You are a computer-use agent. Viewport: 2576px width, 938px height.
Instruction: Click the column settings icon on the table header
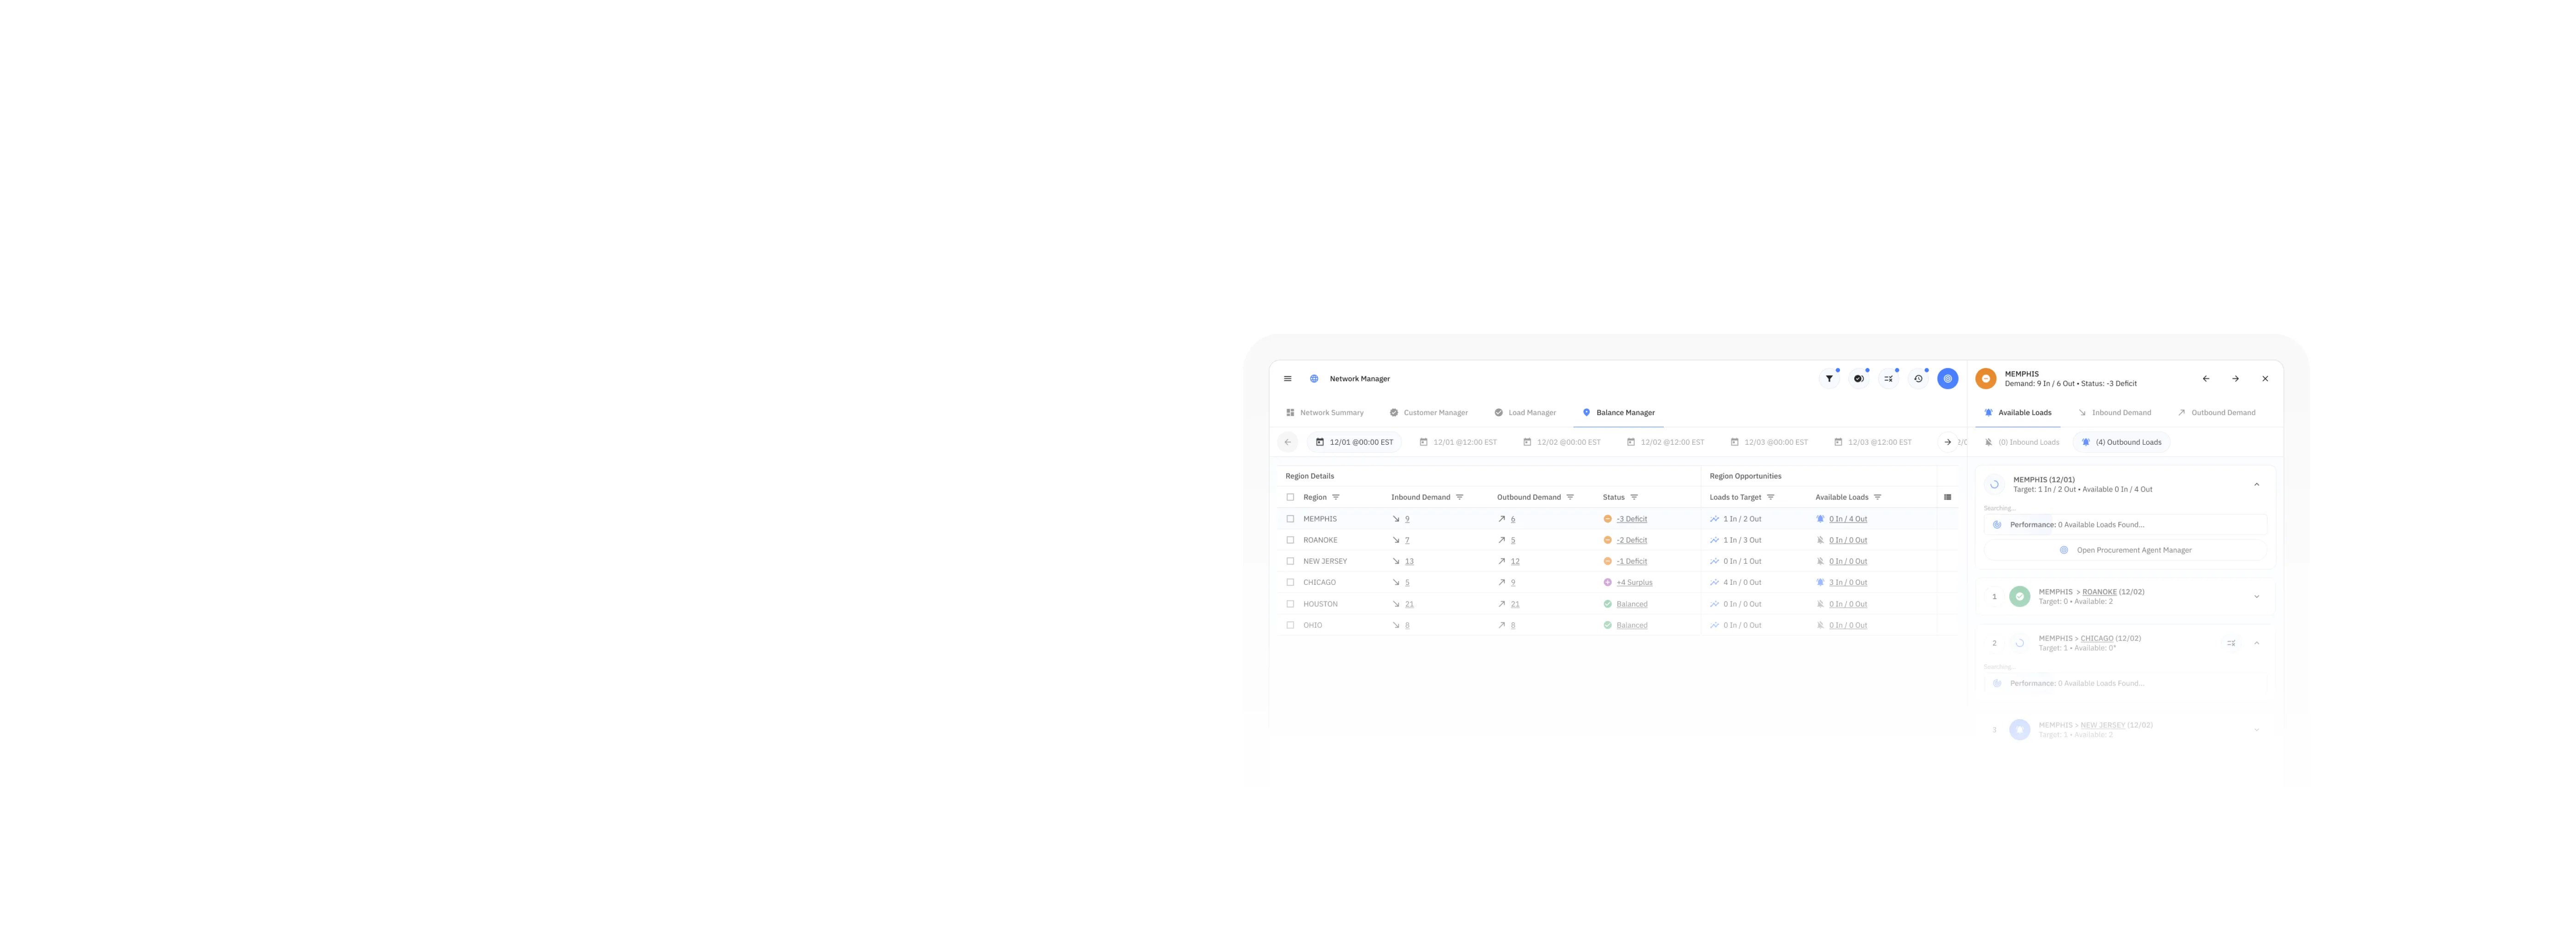coord(1948,497)
